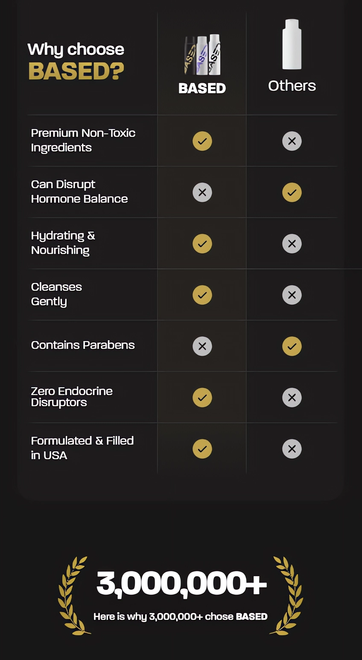Click the 3,000,000+ headline number

click(x=181, y=583)
